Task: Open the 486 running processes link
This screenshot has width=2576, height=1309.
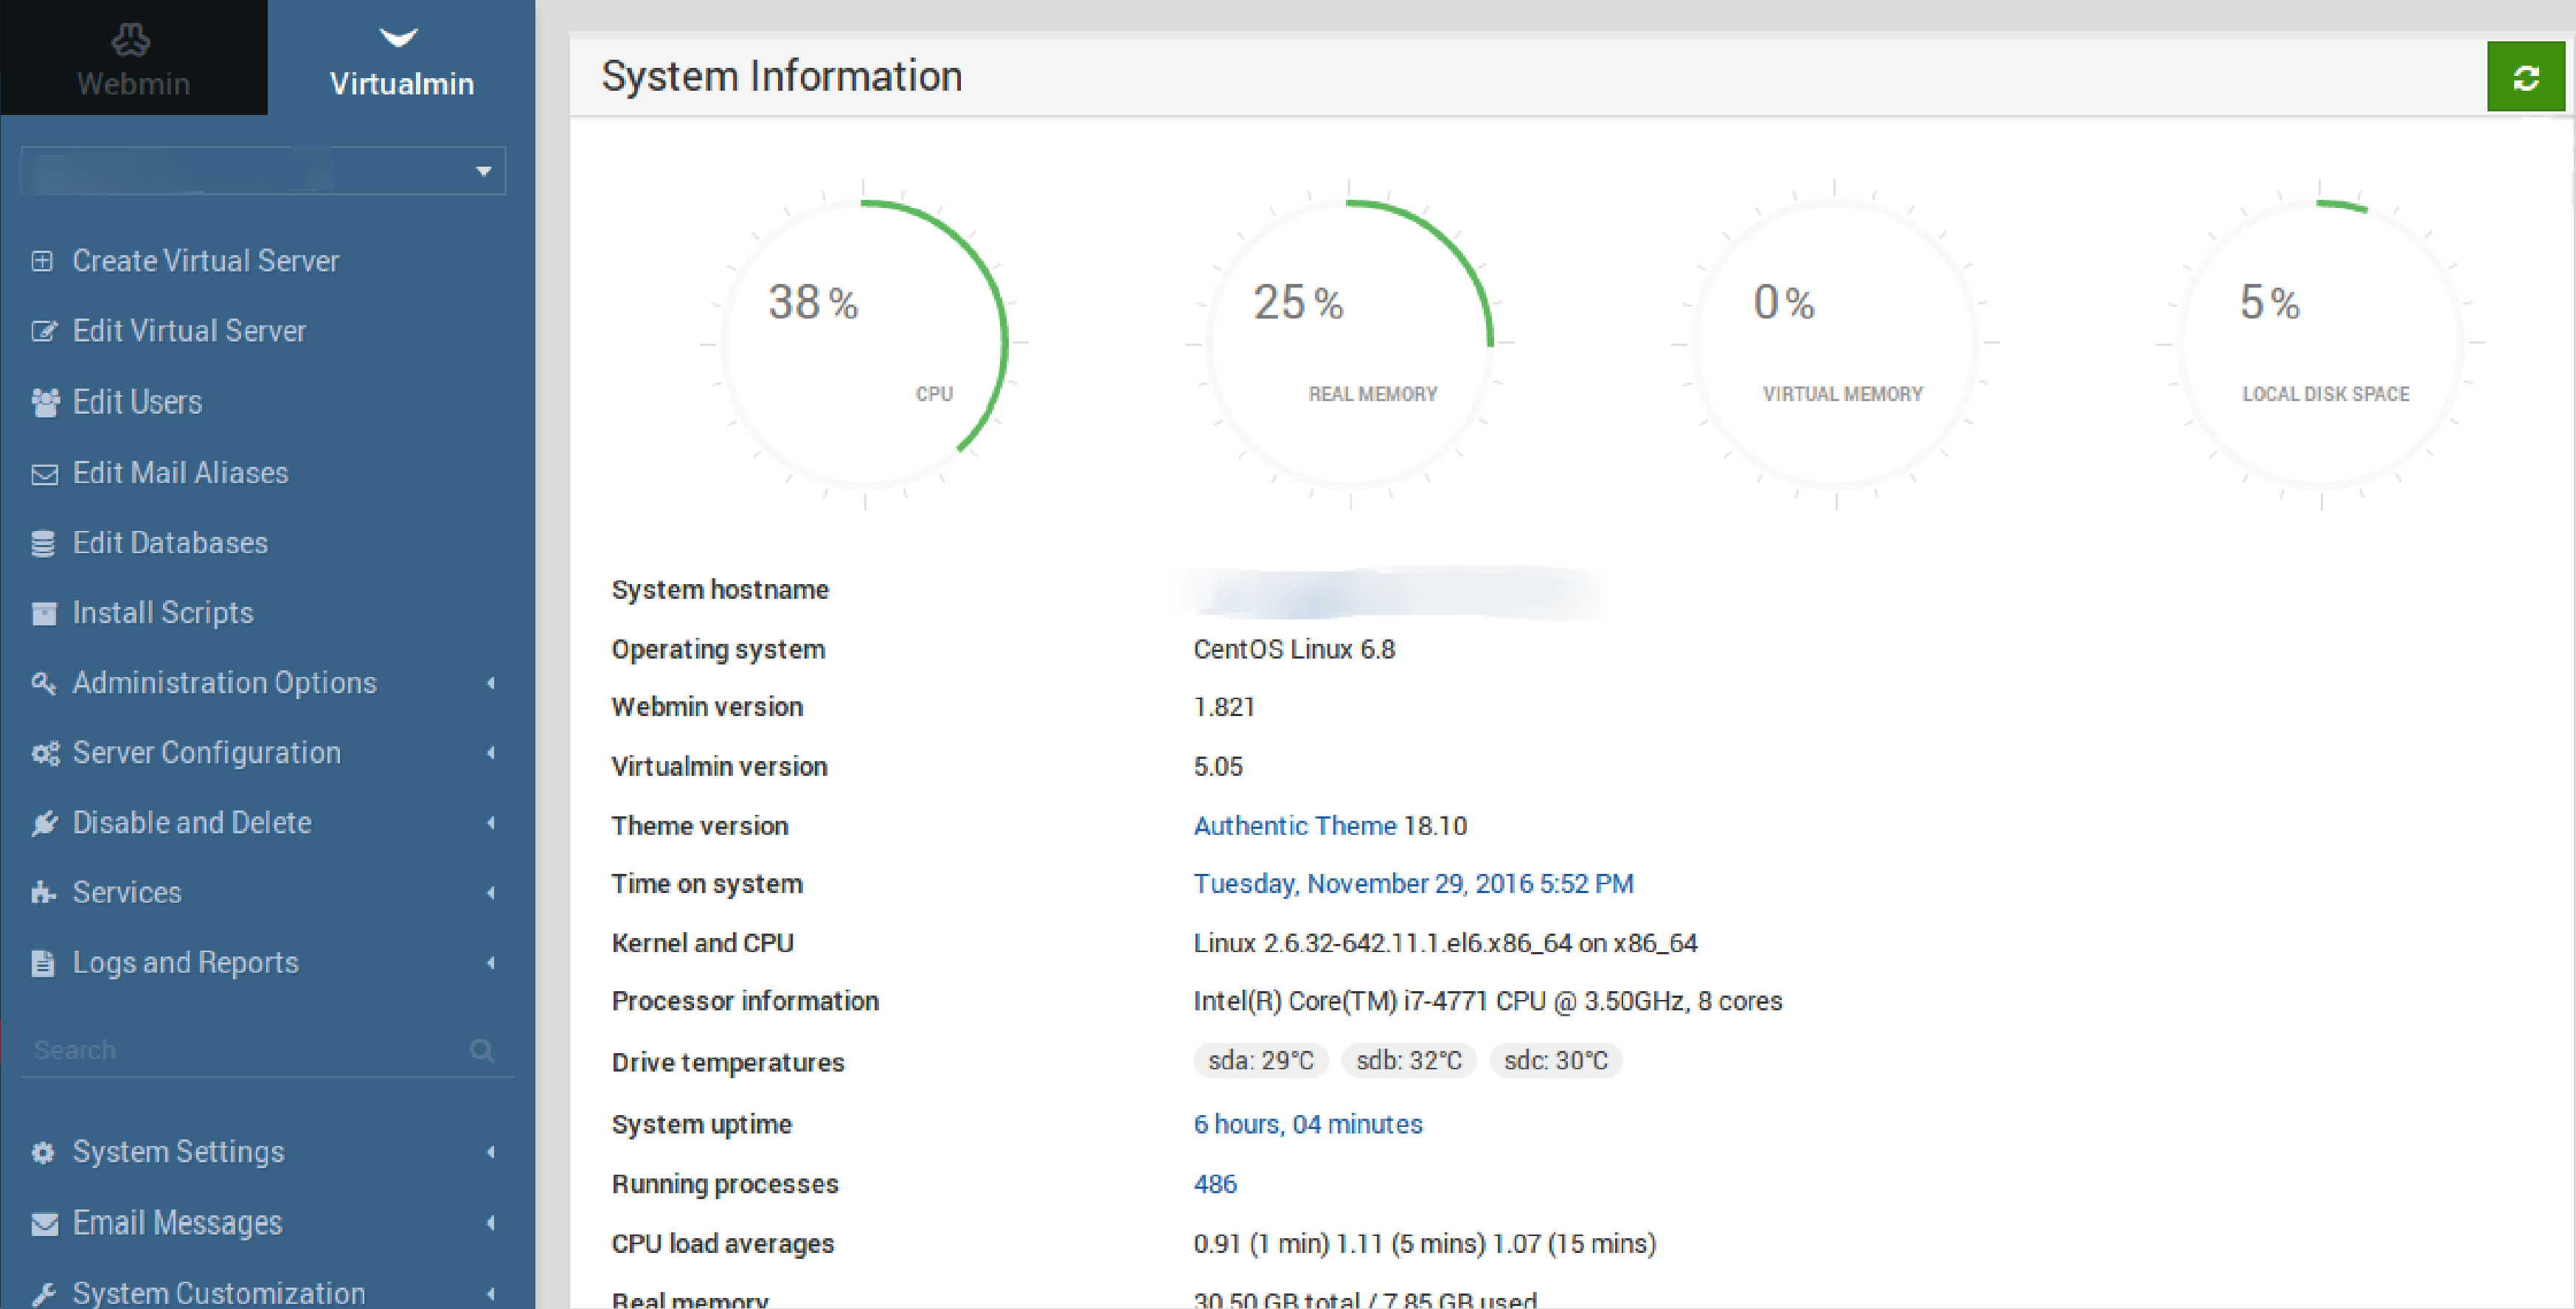Action: pos(1215,1184)
